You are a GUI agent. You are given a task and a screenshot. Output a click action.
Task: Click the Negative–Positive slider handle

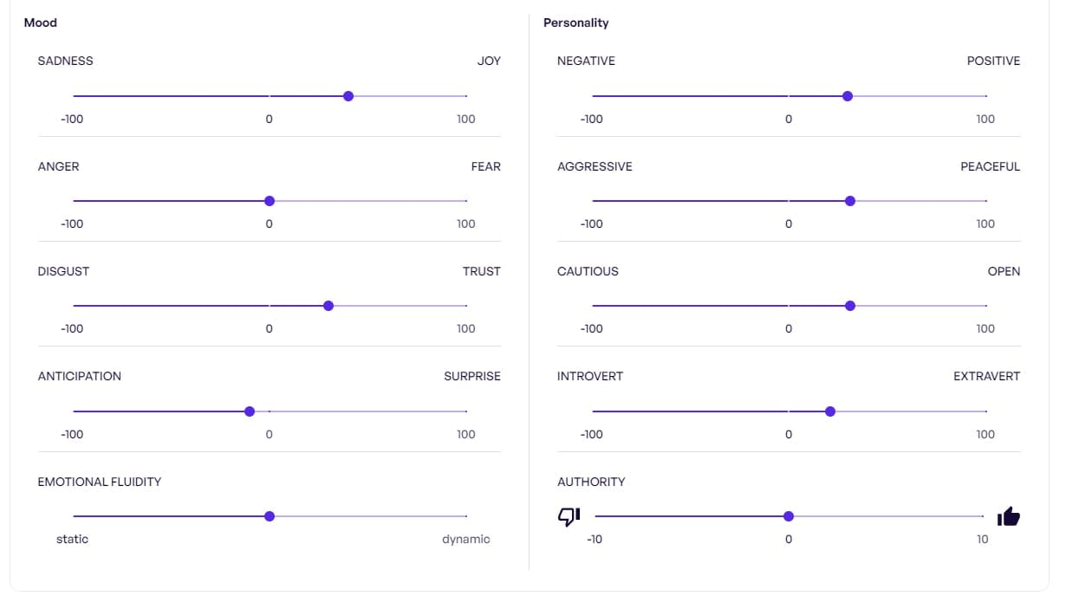coord(848,96)
